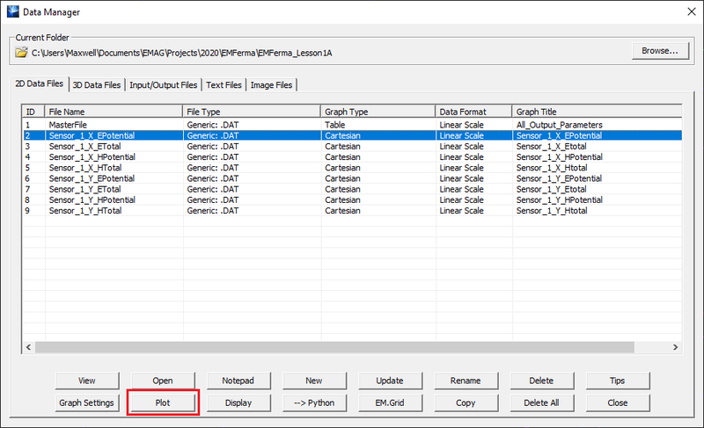Switch to the 3D Data Files tab
This screenshot has height=428, width=704.
point(97,84)
